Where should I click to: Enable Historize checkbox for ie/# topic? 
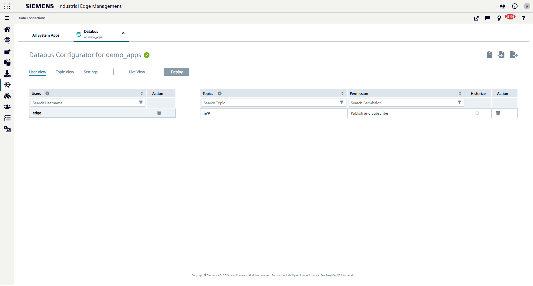pos(477,113)
